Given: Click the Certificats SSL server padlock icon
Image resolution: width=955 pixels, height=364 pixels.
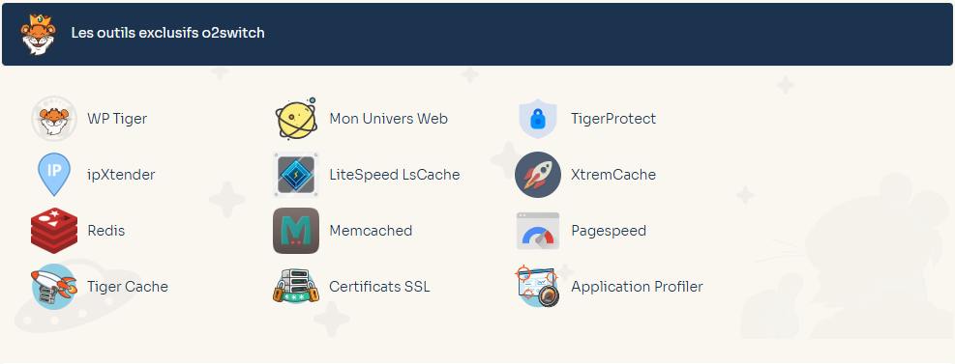Looking at the screenshot, I should (296, 286).
